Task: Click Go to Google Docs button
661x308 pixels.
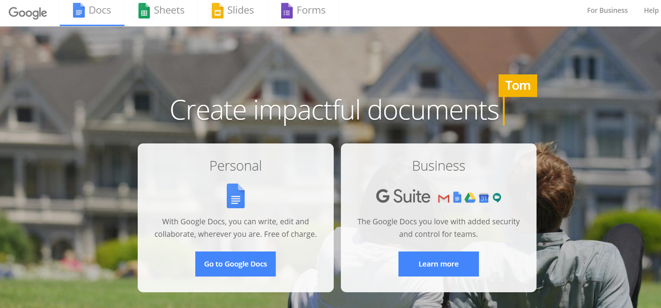Action: [x=235, y=264]
